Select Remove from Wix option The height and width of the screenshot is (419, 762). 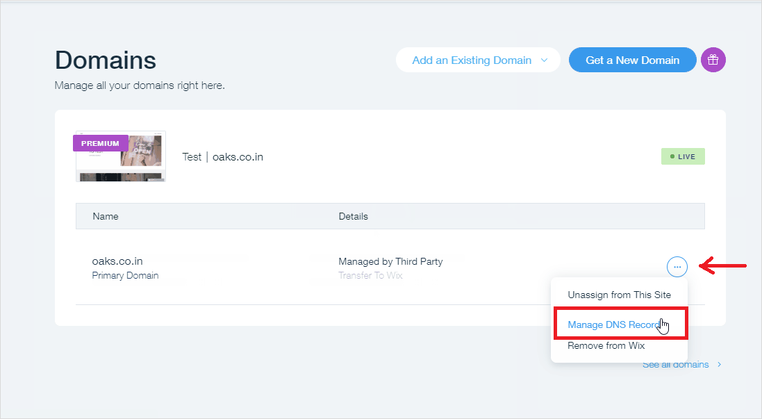click(x=606, y=345)
